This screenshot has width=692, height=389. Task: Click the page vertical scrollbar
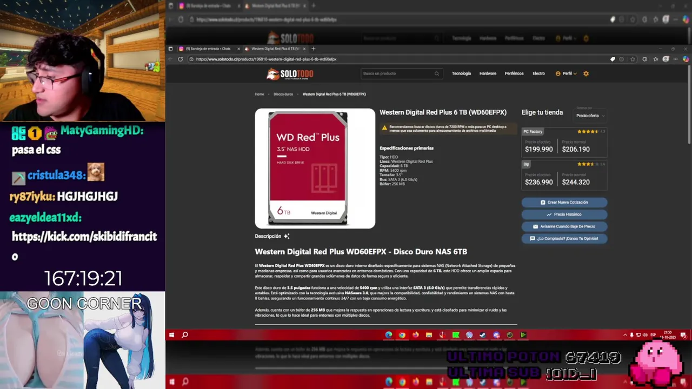pyautogui.click(x=689, y=105)
